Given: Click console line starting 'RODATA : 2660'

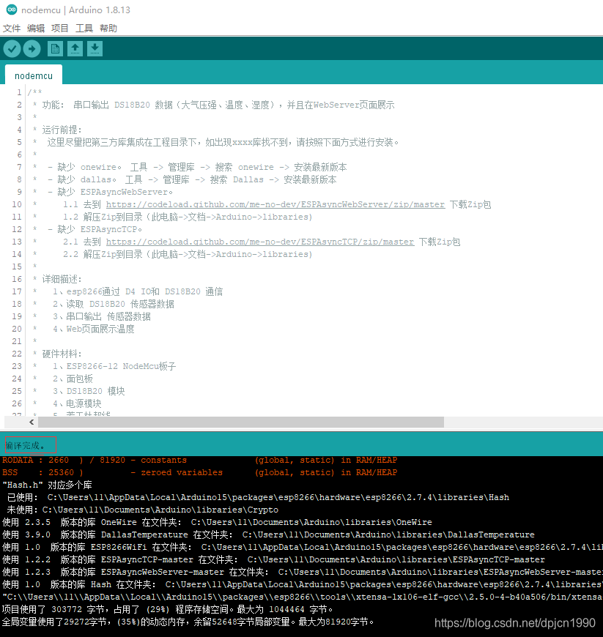Looking at the screenshot, I should coord(199,461).
